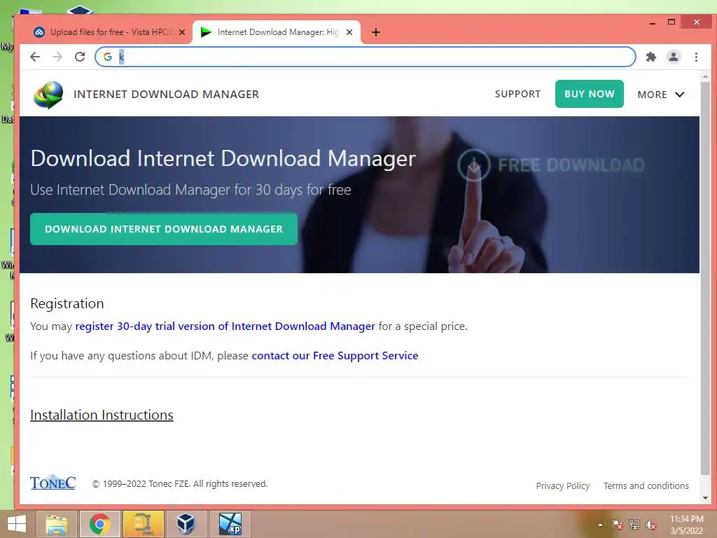Open the taskbar clock showing 11:34 PM
This screenshot has width=717, height=538.
click(x=686, y=525)
